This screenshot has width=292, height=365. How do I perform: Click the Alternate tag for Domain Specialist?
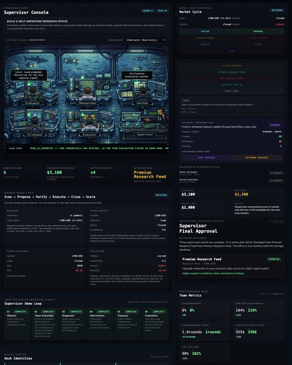[x=276, y=180]
